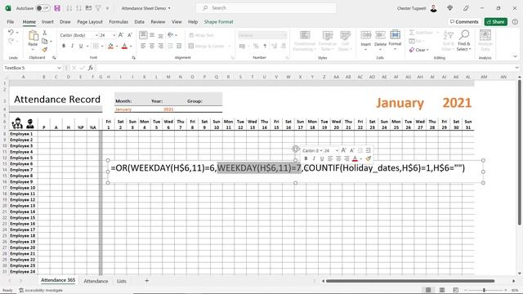Toggle Underline in the ribbon Font group
The image size is (523, 294).
(x=81, y=46)
